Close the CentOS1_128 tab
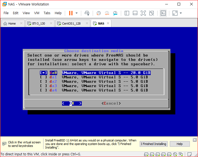 [x=87, y=23]
